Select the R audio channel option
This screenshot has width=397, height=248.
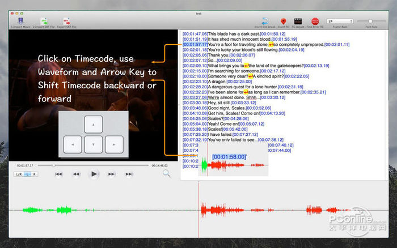pos(35,174)
